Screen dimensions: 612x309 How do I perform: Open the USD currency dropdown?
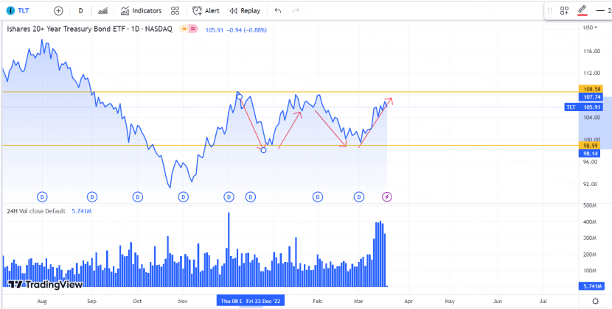[589, 27]
